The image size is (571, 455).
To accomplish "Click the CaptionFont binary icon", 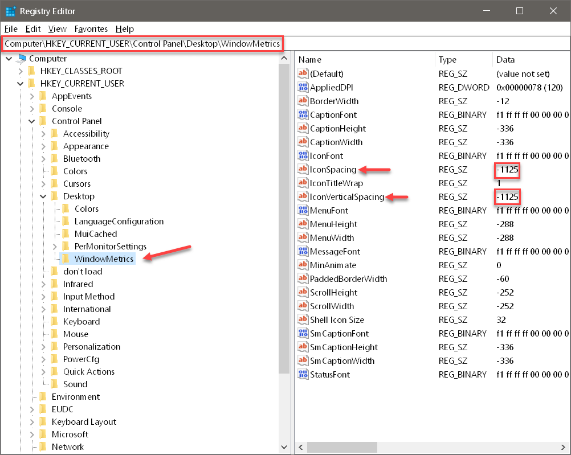I will [x=303, y=114].
